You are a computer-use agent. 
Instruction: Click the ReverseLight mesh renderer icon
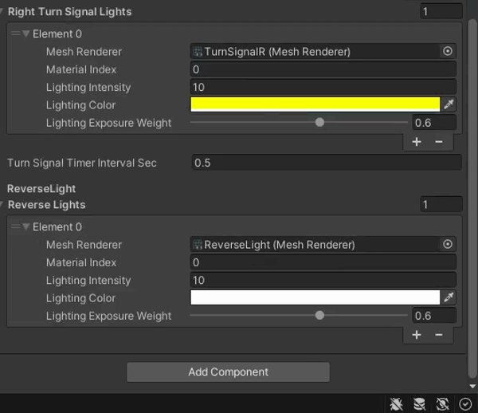[x=198, y=245]
